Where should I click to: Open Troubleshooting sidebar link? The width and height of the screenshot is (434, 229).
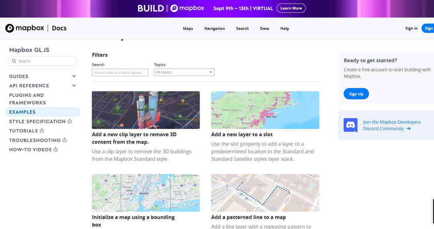coord(35,140)
